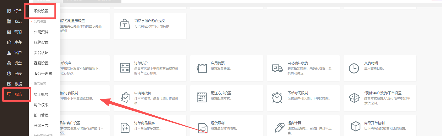Image resolution: width=442 pixels, height=136 pixels.
Task: Click the "现付"客户发货 open box icon
Action: (x=354, y=98)
